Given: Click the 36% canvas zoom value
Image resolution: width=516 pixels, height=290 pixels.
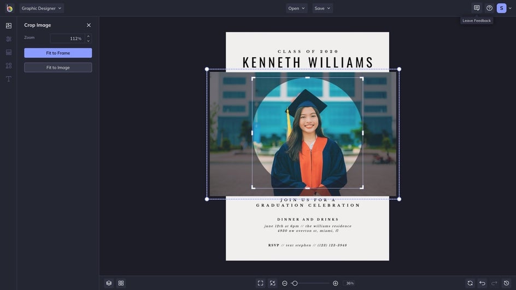Looking at the screenshot, I should (x=350, y=283).
